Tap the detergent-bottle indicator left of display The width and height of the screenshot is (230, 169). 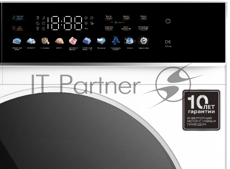pyautogui.click(x=38, y=18)
